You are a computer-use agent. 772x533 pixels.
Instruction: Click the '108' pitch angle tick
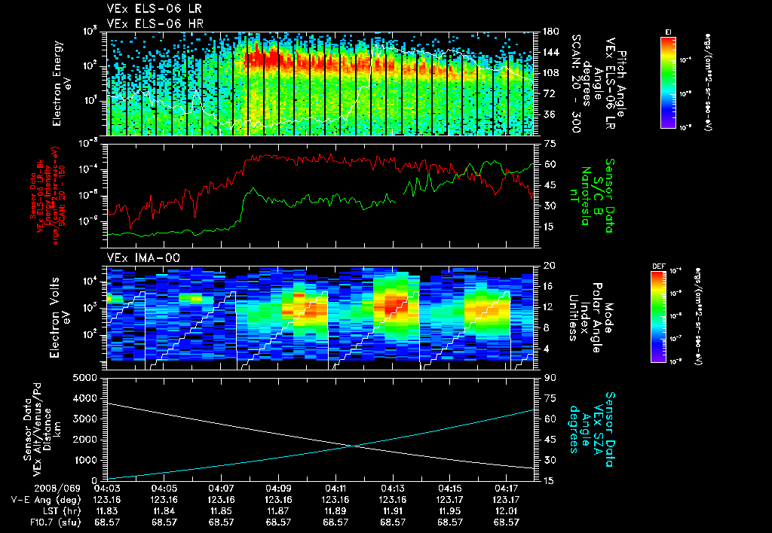pos(551,73)
